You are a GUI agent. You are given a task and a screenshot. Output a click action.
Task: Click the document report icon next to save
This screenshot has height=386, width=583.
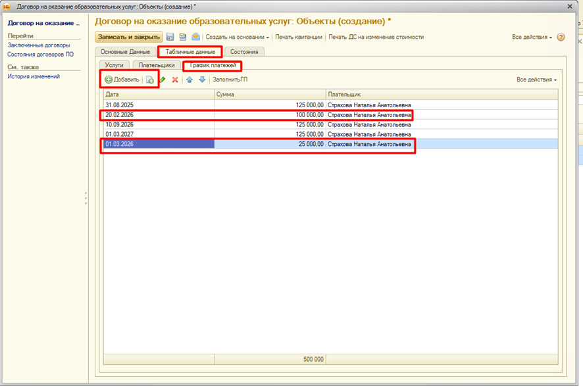pos(183,37)
